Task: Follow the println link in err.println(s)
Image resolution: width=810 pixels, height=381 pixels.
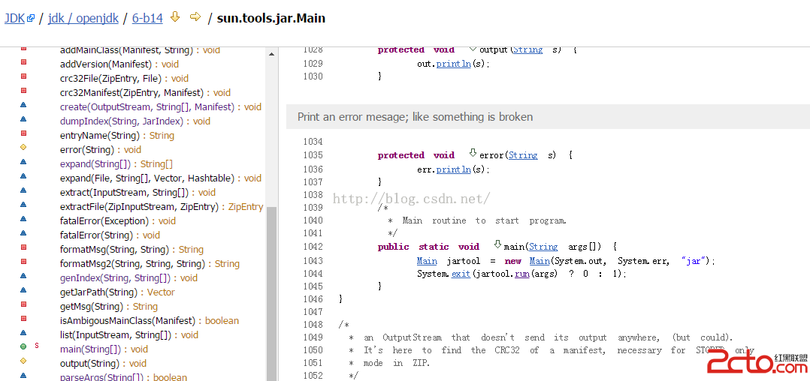Action: coord(453,169)
